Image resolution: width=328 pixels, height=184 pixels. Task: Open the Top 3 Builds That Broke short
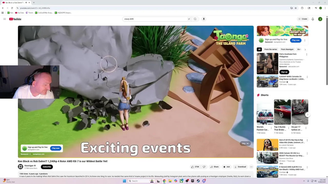coord(282,112)
